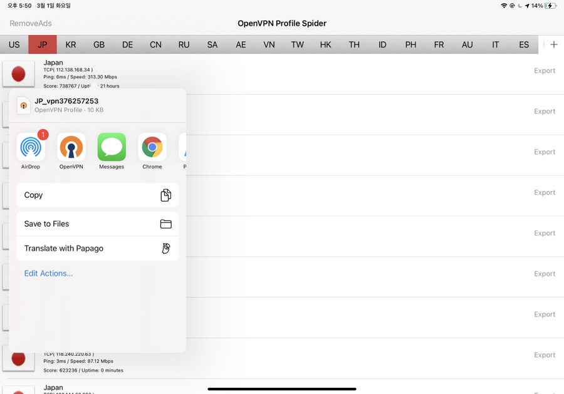Select the HK tab
This screenshot has height=394, width=564.
[325, 44]
